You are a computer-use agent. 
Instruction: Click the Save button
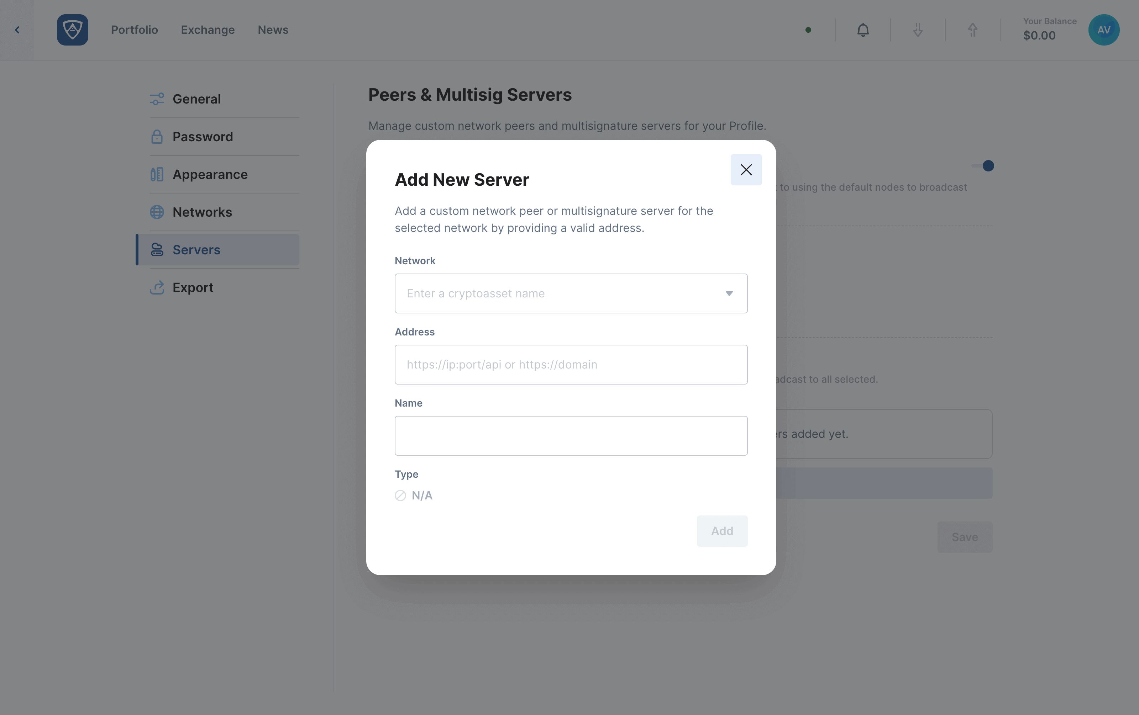(x=965, y=537)
